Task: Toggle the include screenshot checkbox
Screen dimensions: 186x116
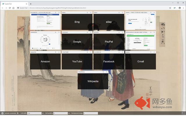Action: point(18,113)
